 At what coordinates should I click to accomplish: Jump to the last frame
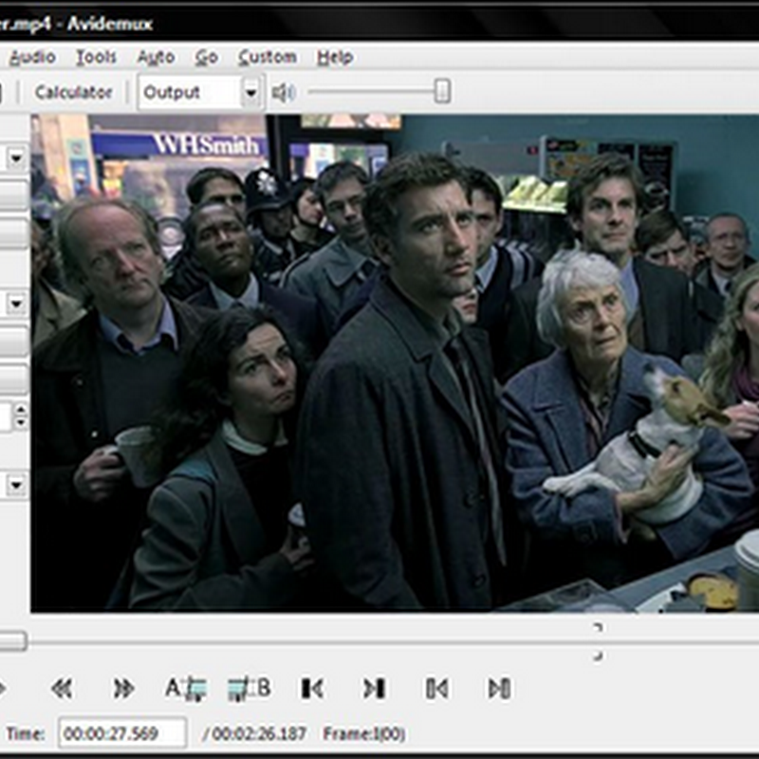374,689
